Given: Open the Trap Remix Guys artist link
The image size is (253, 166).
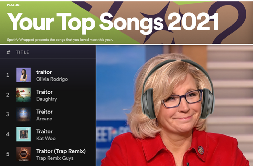Looking at the screenshot, I should 55,158.
